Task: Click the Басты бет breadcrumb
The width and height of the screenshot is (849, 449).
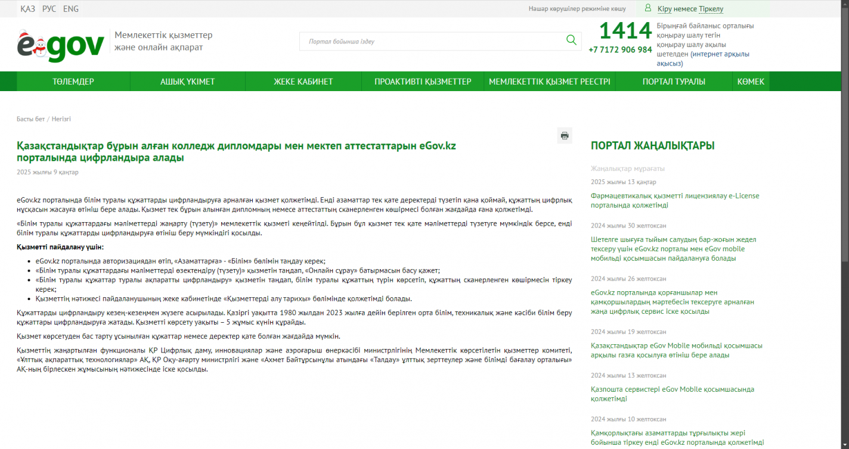Action: [30, 119]
